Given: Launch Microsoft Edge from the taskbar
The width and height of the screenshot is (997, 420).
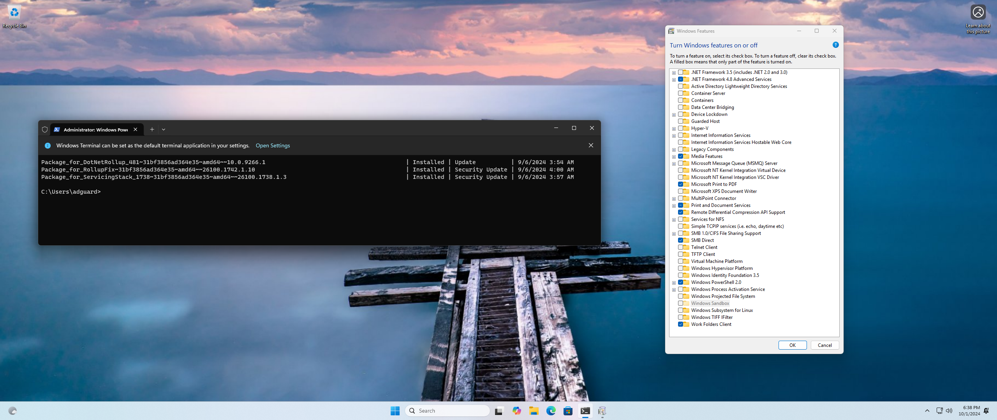Looking at the screenshot, I should (551, 411).
